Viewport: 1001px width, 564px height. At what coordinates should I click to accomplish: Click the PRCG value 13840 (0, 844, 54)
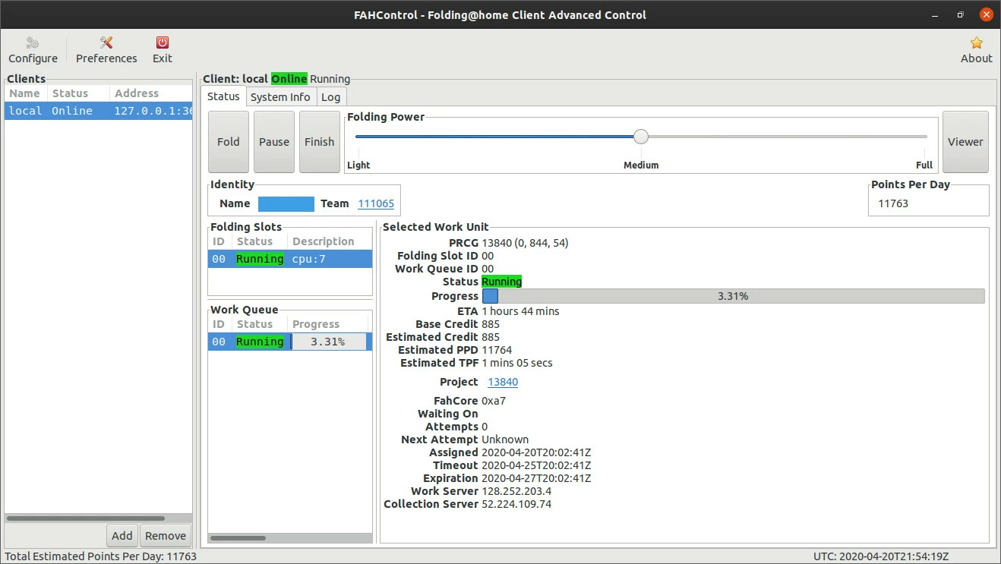[525, 243]
